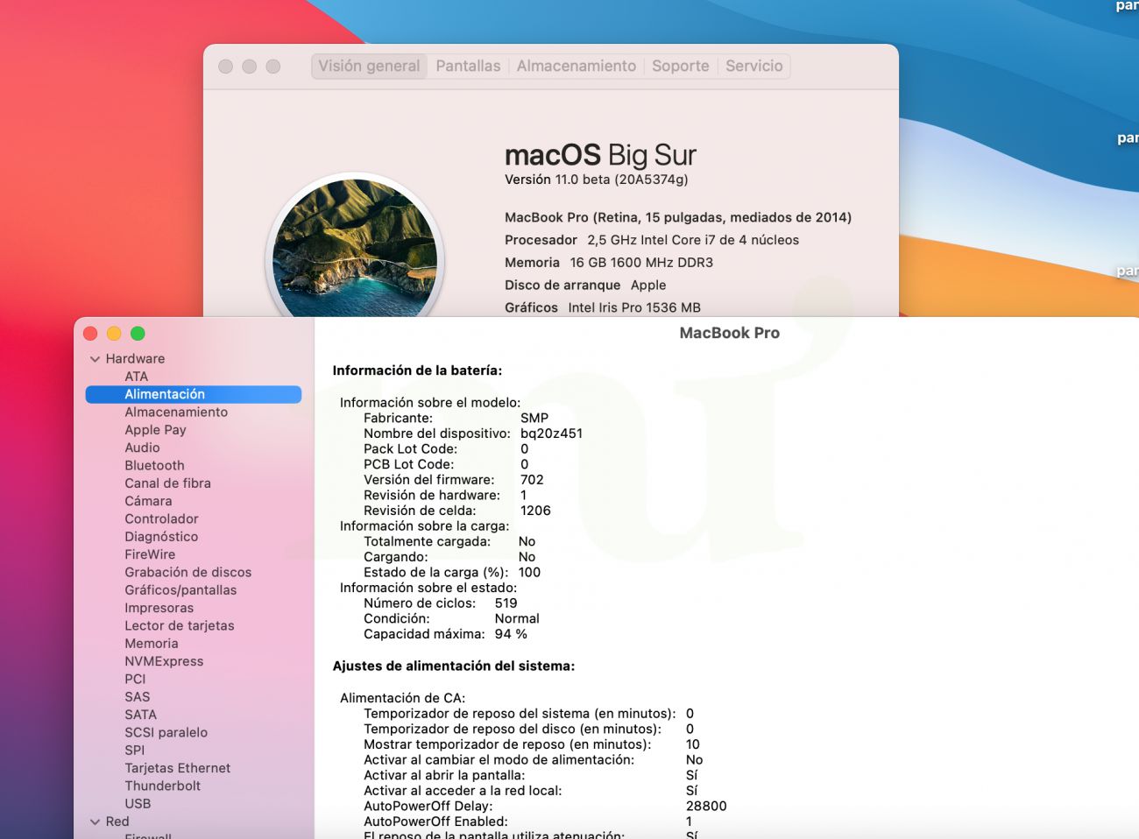This screenshot has height=839, width=1139.
Task: Click the 'Memoria 16 GB 1600 MHz DDR3' line
Action: tap(609, 263)
